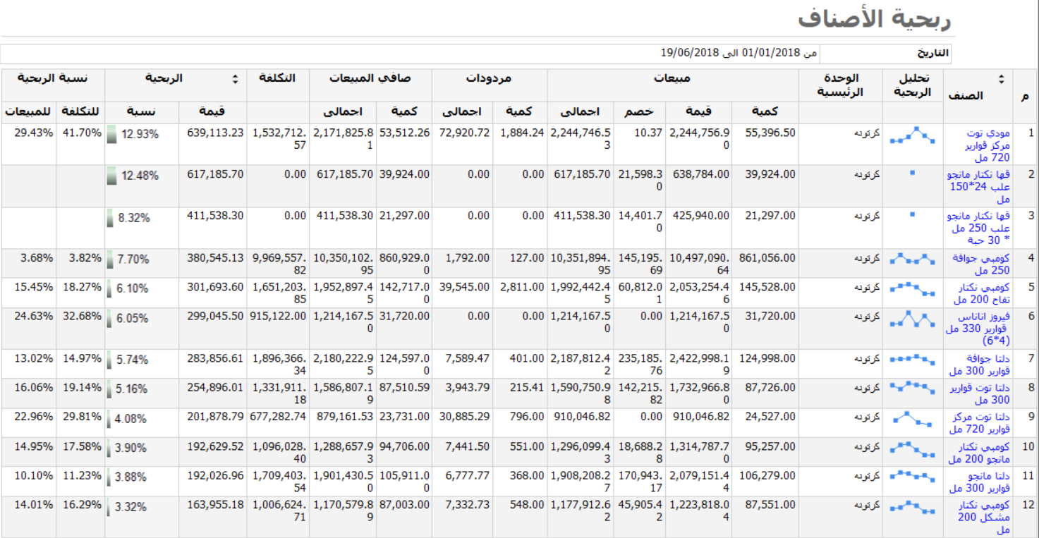Open item link دلتا توت قوارير 300 مل
The height and width of the screenshot is (538, 1039).
click(x=980, y=394)
